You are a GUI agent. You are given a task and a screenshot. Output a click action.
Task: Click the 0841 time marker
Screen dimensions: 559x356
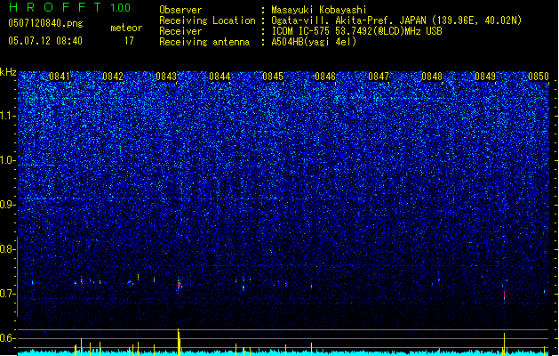(x=60, y=77)
